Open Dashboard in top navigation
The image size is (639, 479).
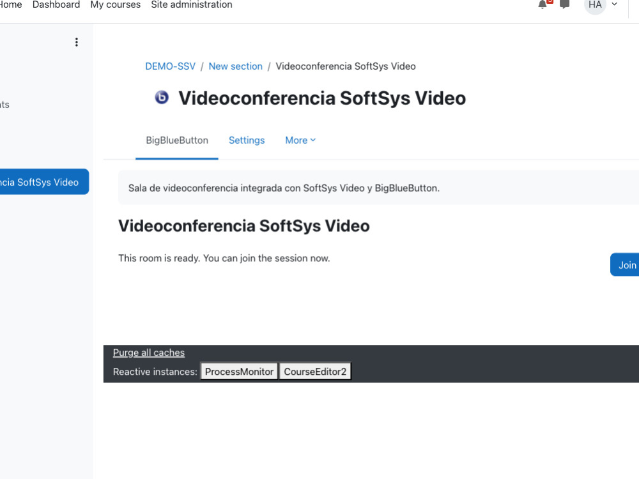(x=56, y=4)
